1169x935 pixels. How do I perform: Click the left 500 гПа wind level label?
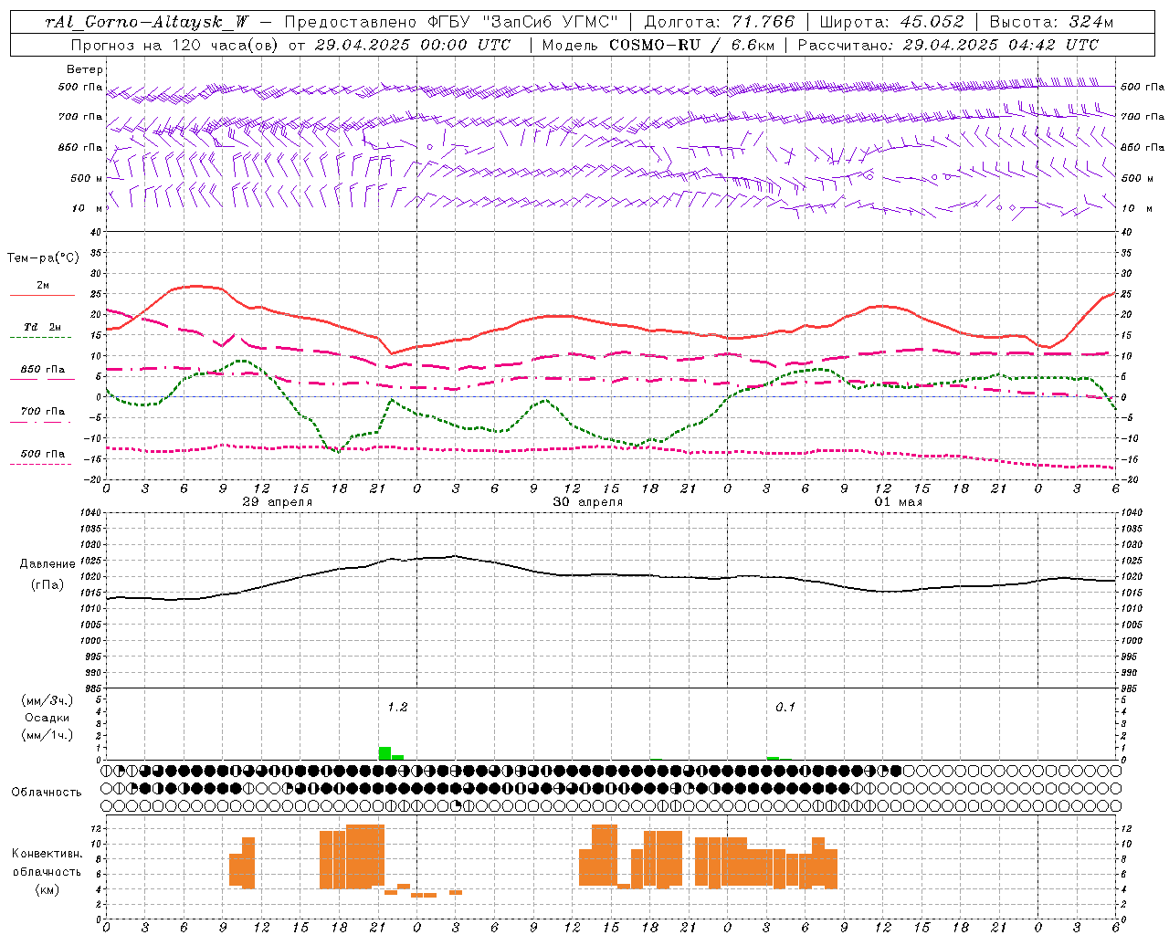(x=79, y=88)
